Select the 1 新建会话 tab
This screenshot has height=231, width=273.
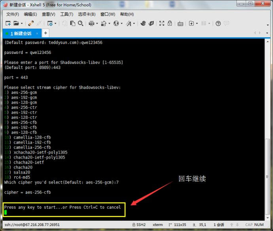coord(21,33)
